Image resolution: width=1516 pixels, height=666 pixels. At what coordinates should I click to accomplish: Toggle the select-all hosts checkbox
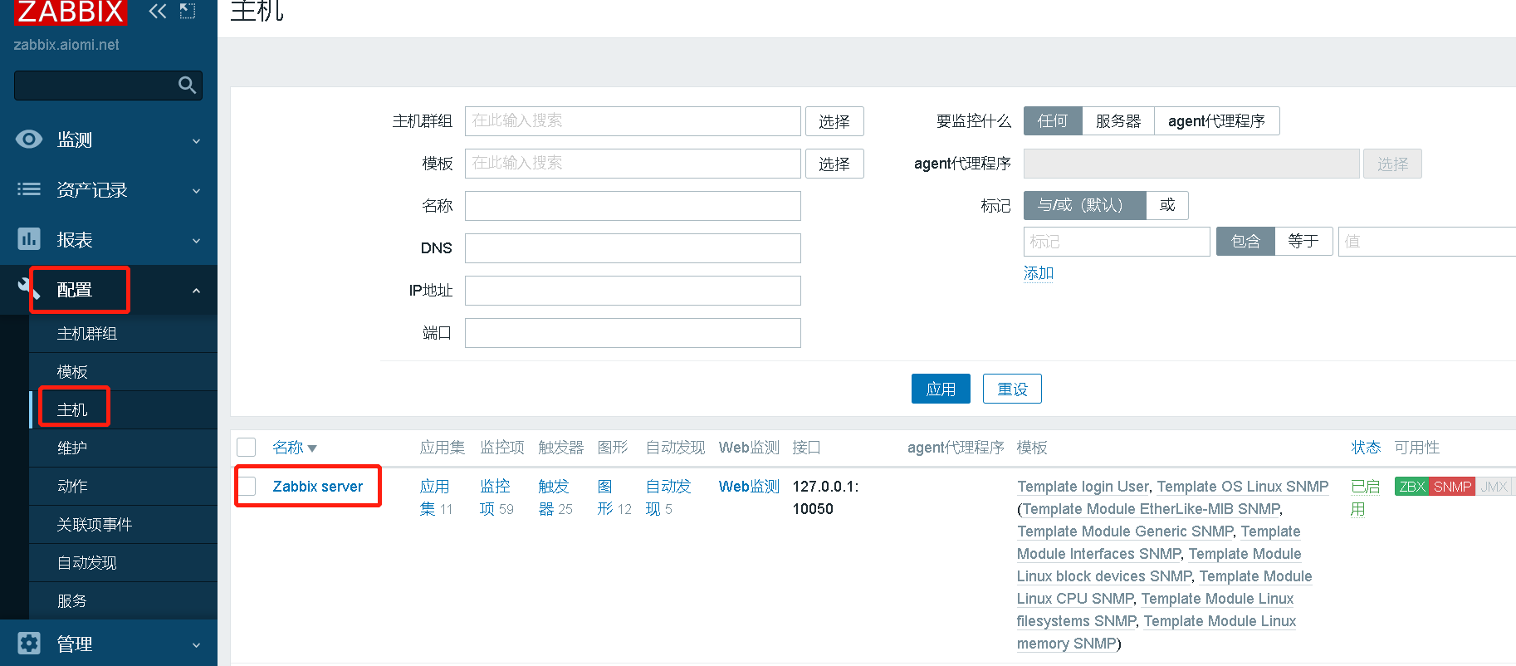pos(247,448)
